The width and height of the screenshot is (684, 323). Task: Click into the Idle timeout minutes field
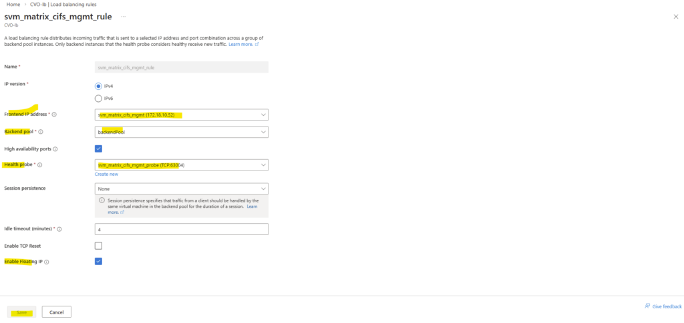[x=182, y=229]
